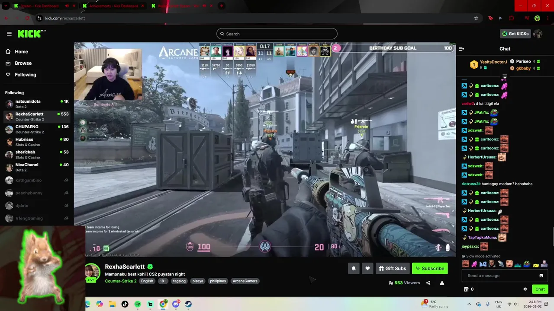The image size is (554, 311).
Task: Open natsumidota's channel from Following list
Action: pos(37,104)
